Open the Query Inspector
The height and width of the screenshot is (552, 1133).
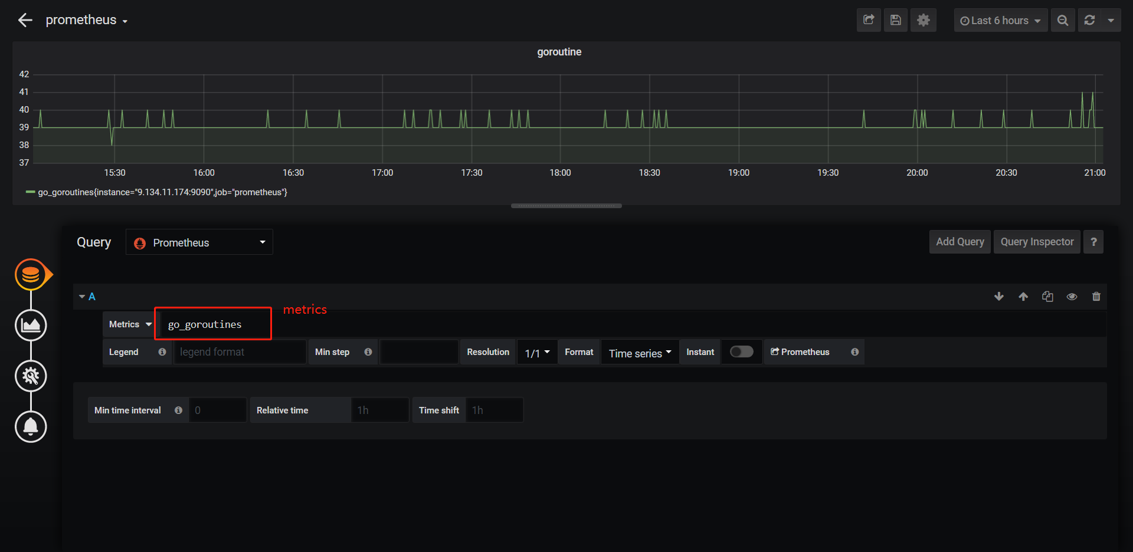pos(1037,242)
